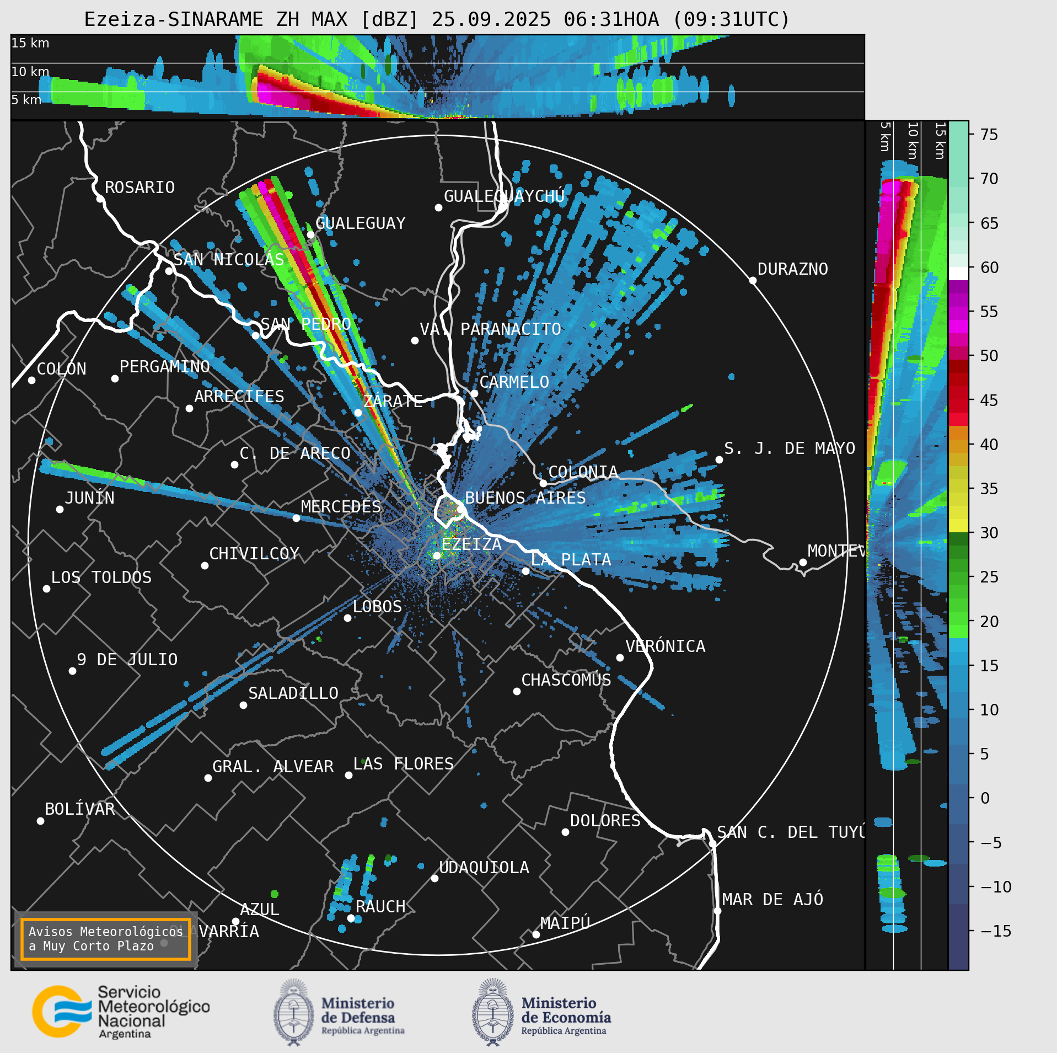Click the 9 DE JULIO city dot
This screenshot has height=1053, width=1057.
click(x=72, y=671)
